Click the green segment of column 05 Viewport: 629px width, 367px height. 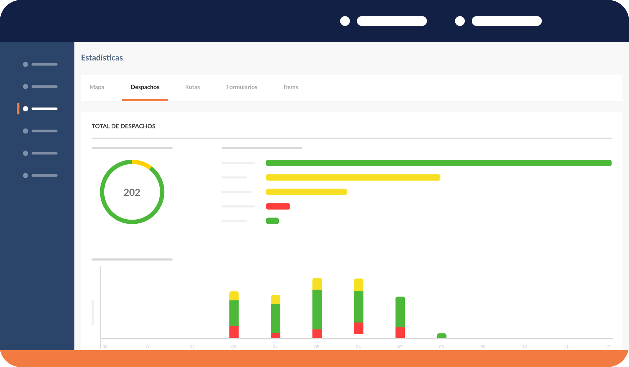(317, 310)
